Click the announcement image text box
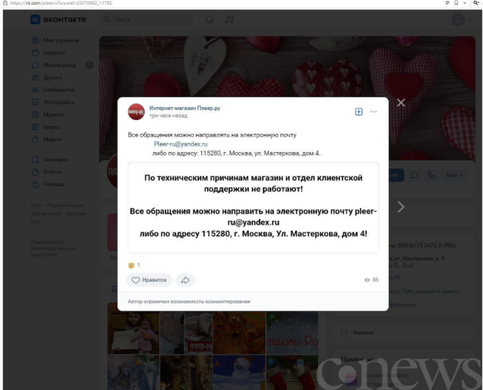Viewport: 483px width, 390px height. (x=253, y=208)
